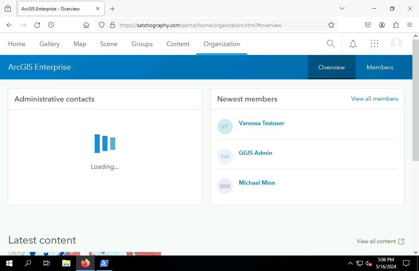This screenshot has width=419, height=271.
Task: Expand the list all tabs chevron
Action: pos(342,9)
